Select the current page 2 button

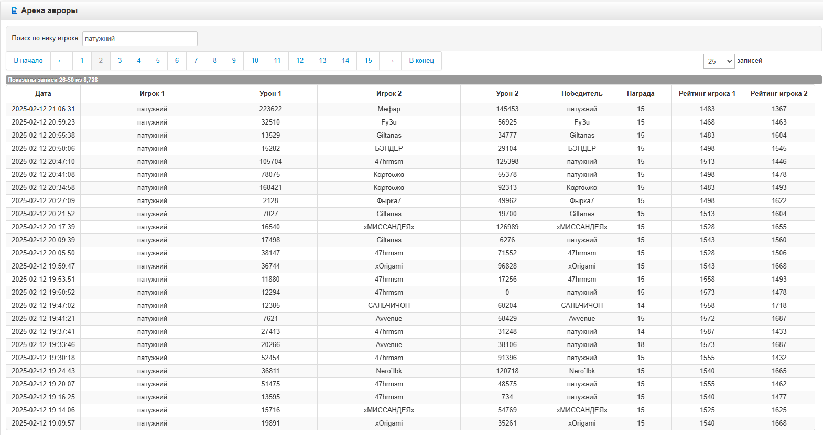[x=101, y=61]
